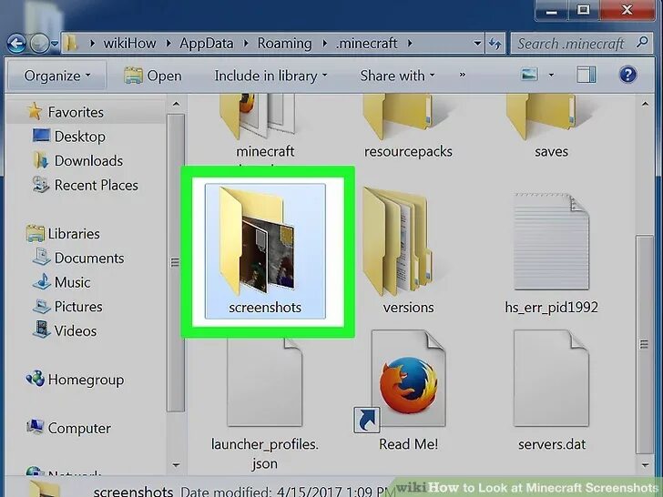Click the Music note icon in Libraries
663x497 pixels.
42,282
